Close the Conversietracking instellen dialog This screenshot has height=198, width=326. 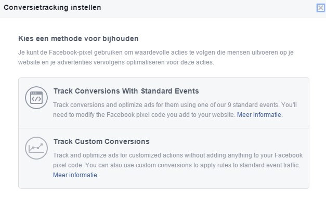321,8
